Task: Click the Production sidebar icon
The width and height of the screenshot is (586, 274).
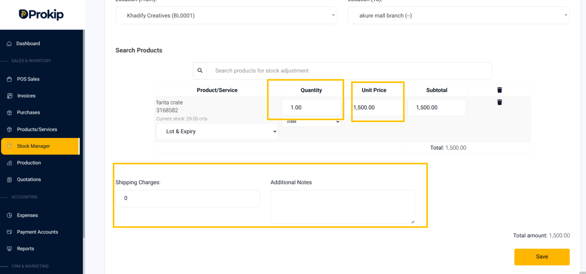Action: 9,163
